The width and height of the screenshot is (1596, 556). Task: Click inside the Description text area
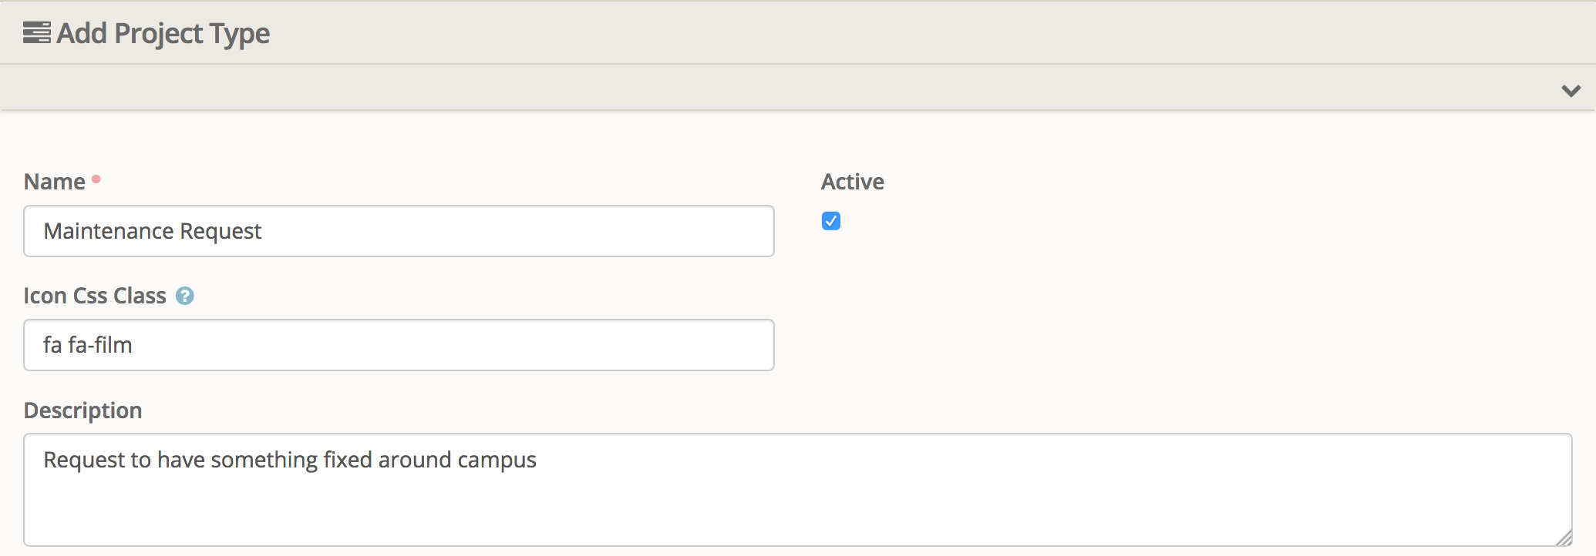click(x=797, y=501)
